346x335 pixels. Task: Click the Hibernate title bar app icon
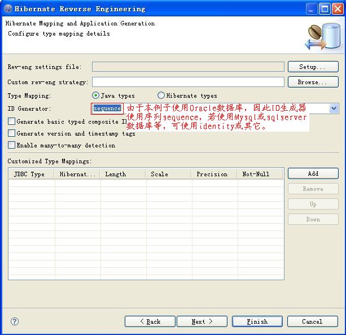8,9
